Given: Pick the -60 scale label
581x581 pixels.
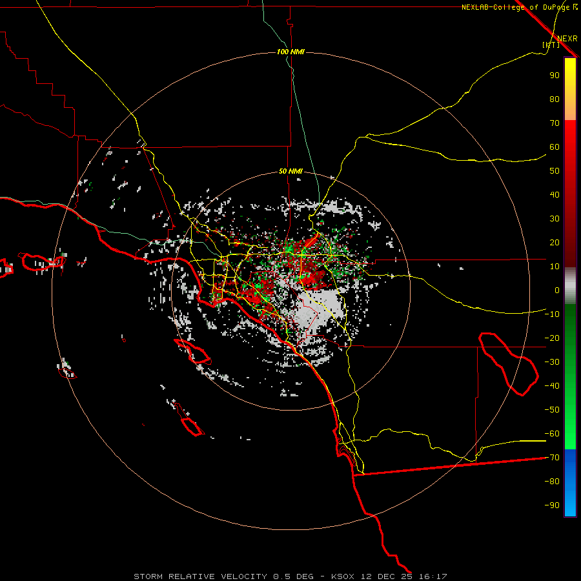Looking at the screenshot, I should click(552, 434).
